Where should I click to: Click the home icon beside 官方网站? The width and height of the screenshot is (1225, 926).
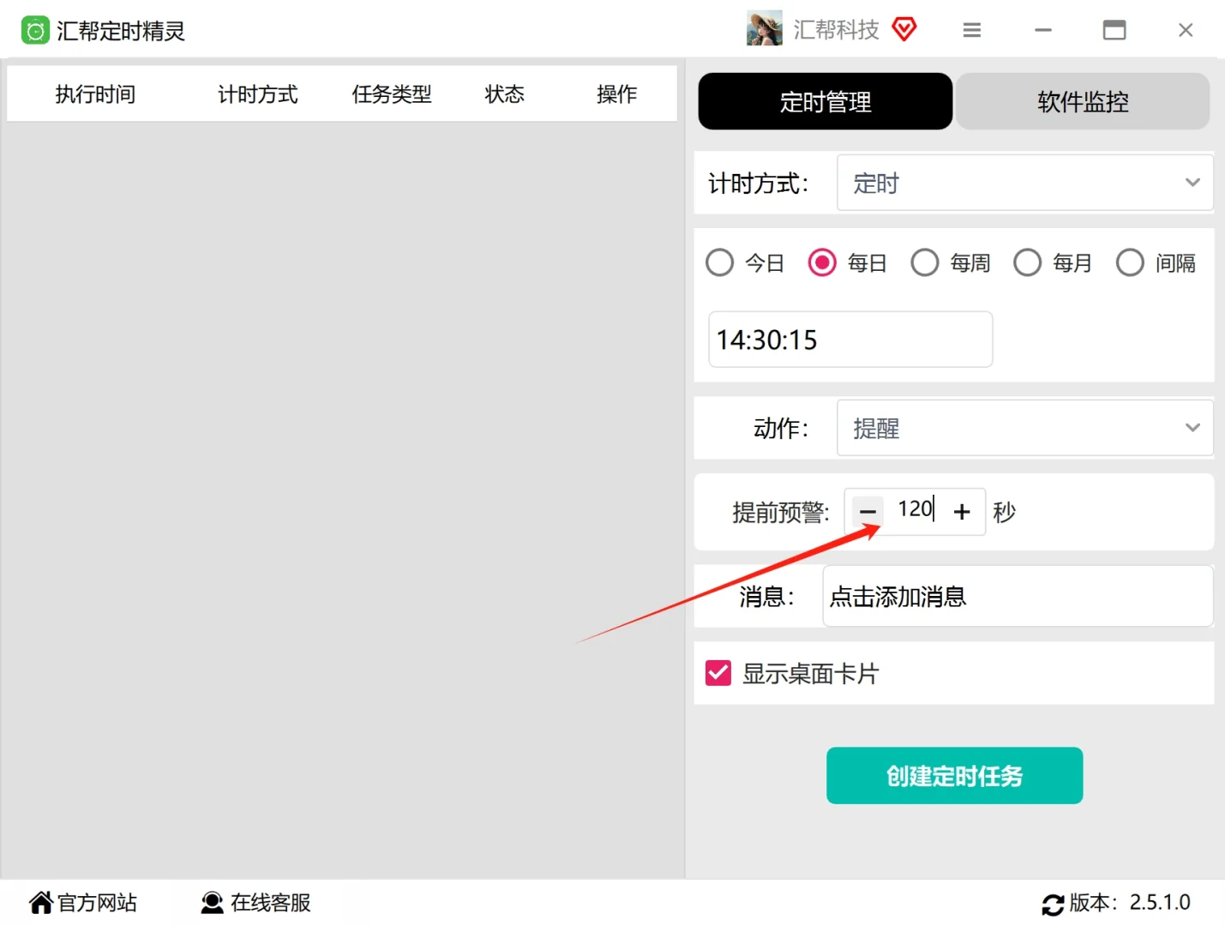point(40,902)
